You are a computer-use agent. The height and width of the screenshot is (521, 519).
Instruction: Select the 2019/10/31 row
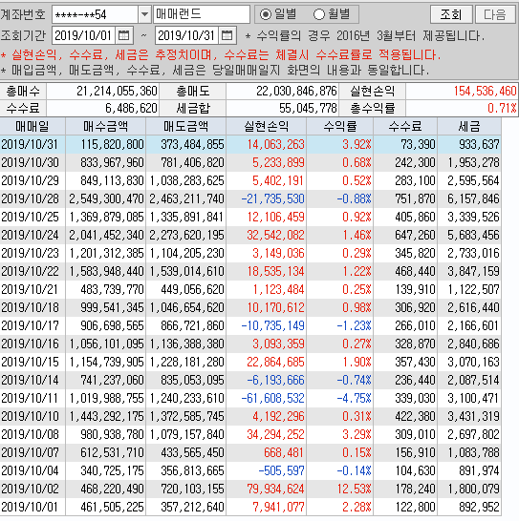tap(250, 144)
